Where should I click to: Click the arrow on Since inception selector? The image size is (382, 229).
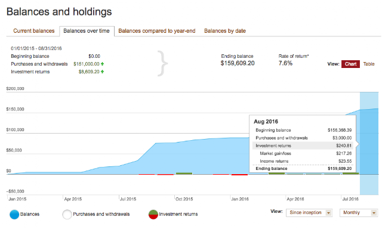coord(328,213)
